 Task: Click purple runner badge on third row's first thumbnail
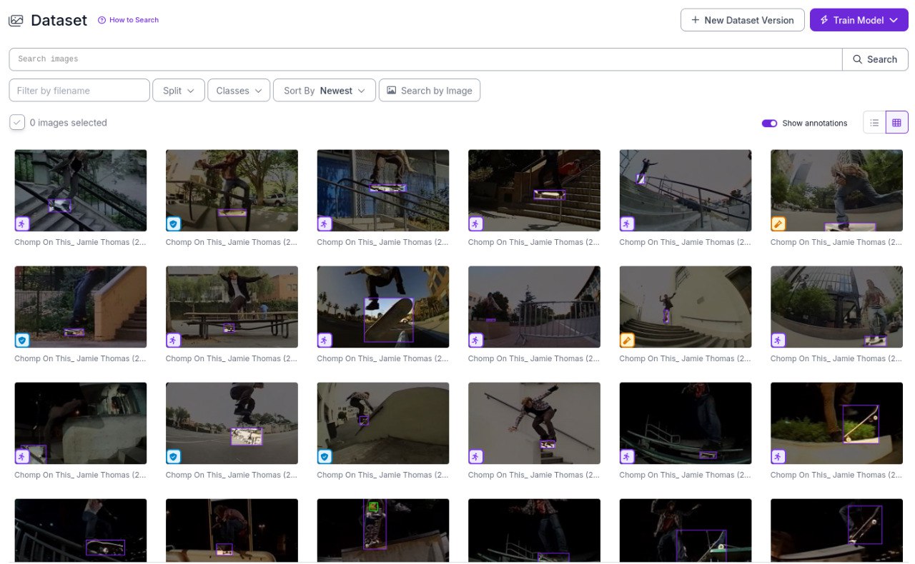point(22,457)
